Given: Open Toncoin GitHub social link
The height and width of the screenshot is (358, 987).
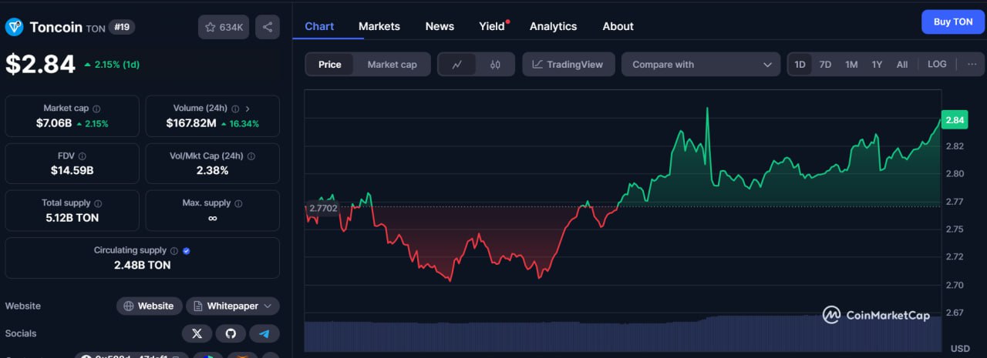Looking at the screenshot, I should 231,333.
